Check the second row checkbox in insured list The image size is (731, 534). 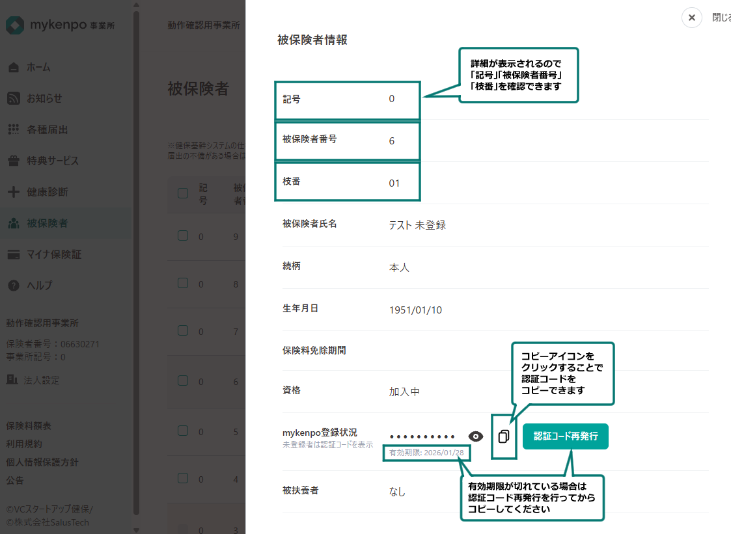[183, 283]
